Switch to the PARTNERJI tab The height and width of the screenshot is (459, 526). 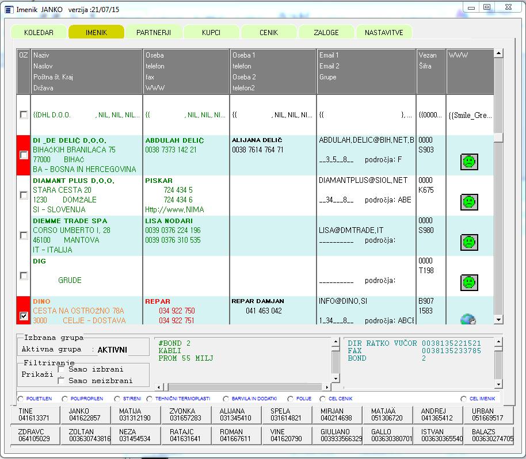pyautogui.click(x=154, y=33)
